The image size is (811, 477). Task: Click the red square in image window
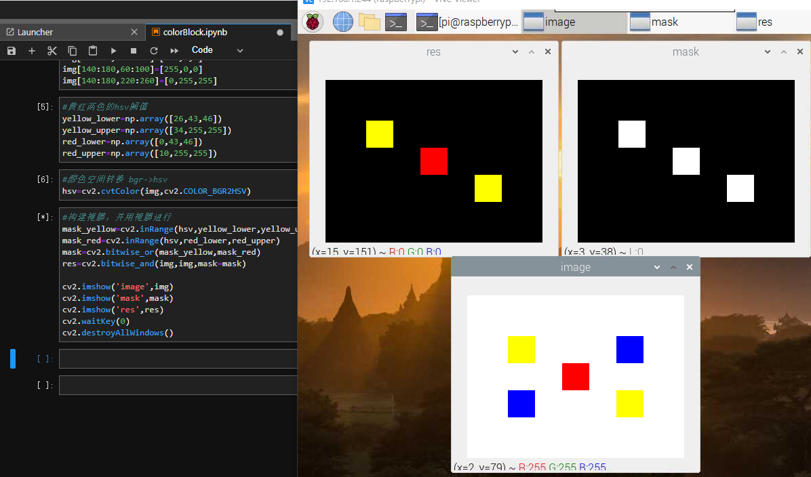[x=576, y=377]
